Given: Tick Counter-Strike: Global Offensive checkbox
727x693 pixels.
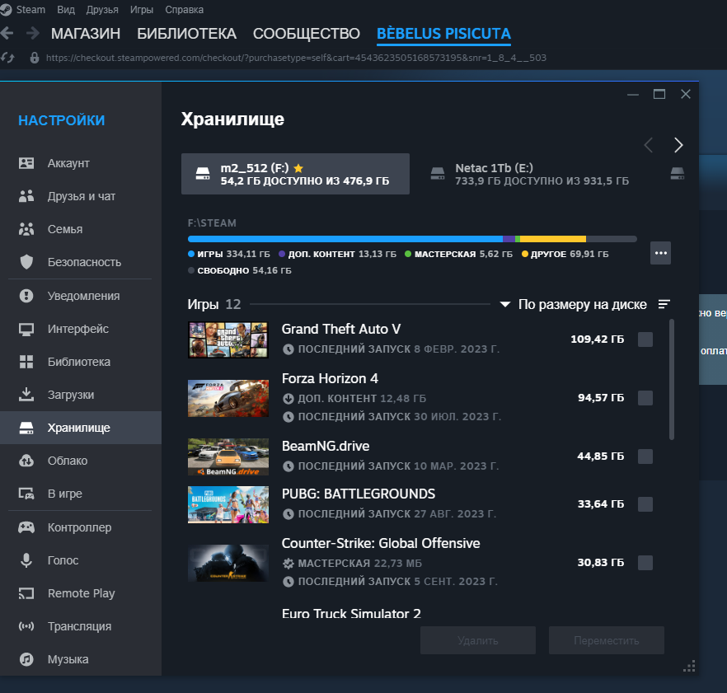Looking at the screenshot, I should [x=645, y=562].
